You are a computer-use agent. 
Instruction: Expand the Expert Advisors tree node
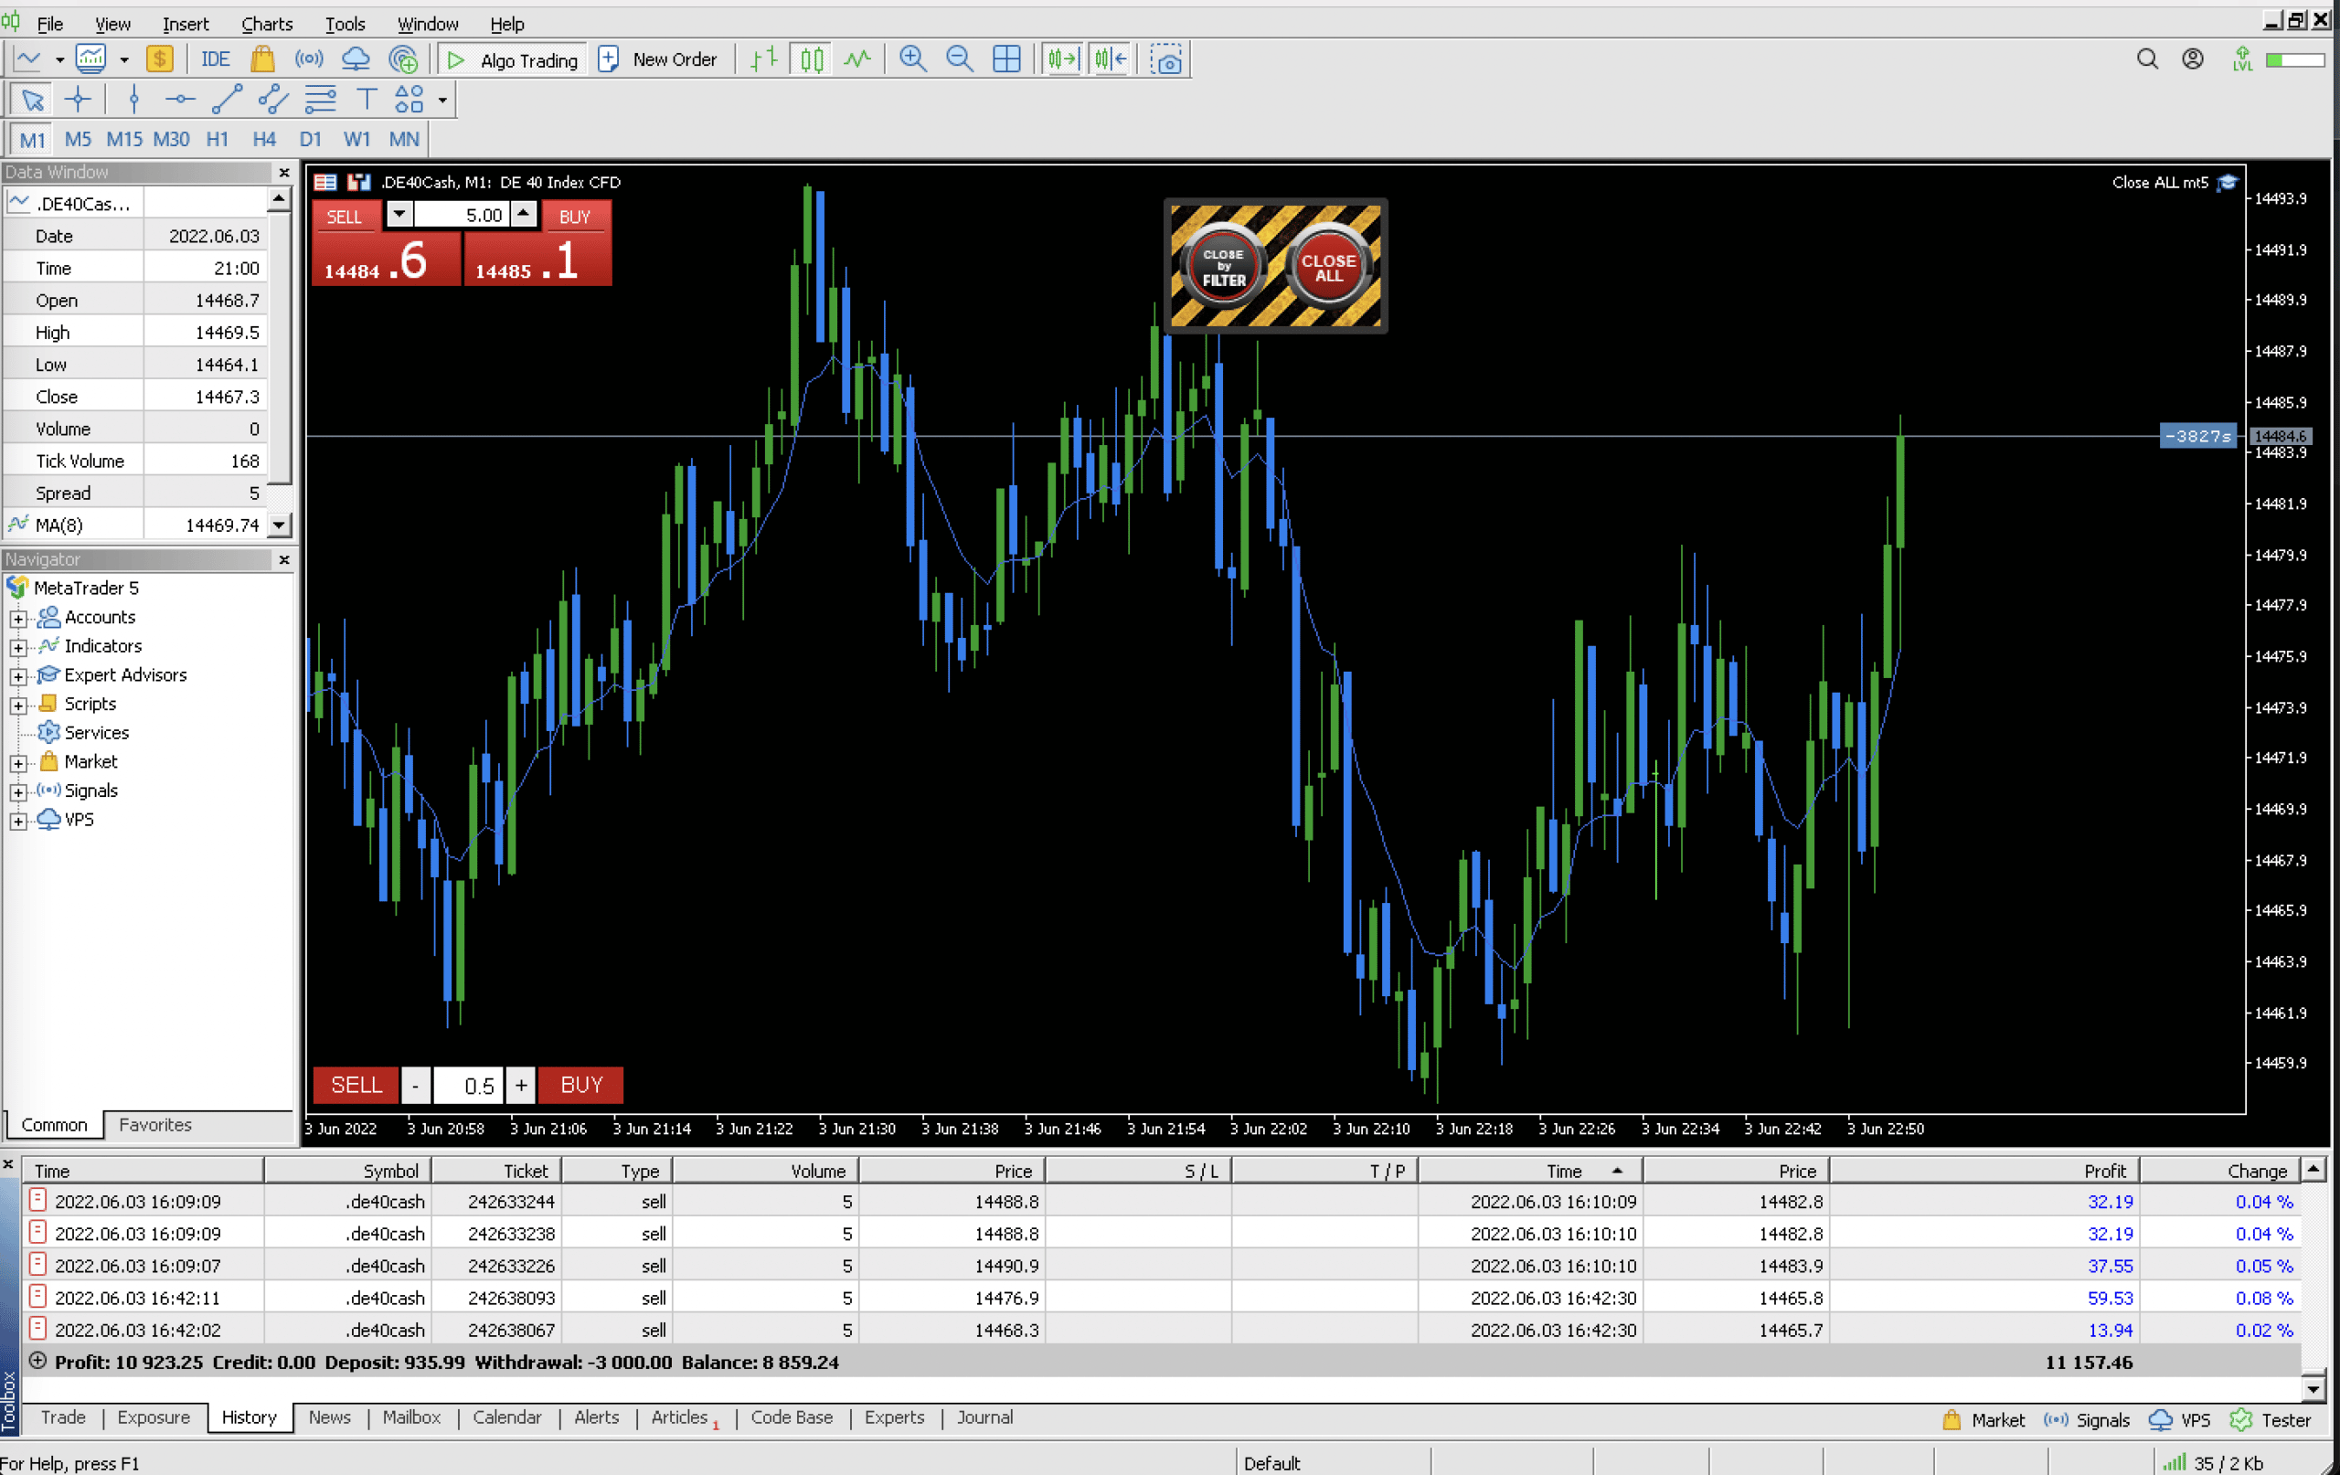tap(17, 675)
